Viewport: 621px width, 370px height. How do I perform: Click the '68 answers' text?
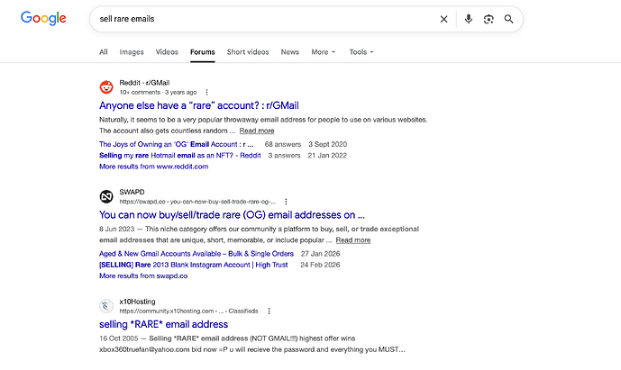tap(283, 144)
